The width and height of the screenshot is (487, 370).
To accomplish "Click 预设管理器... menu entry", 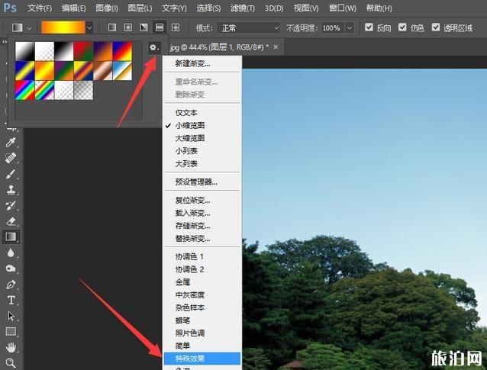I will pyautogui.click(x=196, y=182).
